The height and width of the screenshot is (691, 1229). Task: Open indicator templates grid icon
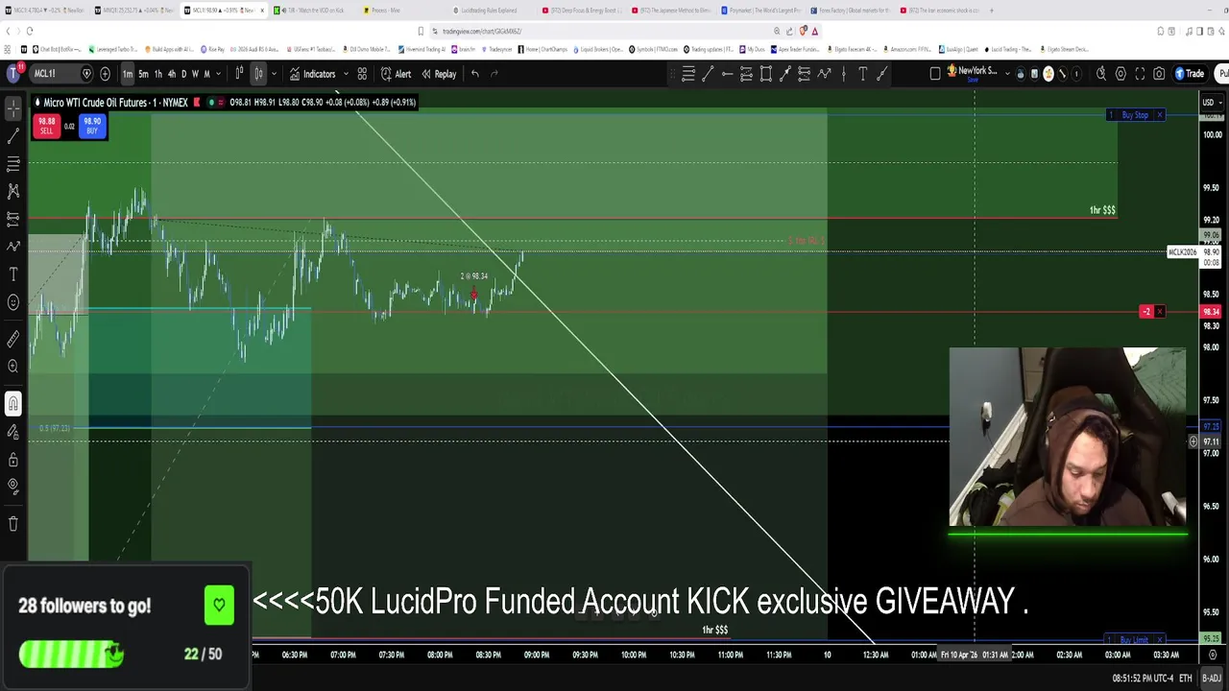(362, 74)
